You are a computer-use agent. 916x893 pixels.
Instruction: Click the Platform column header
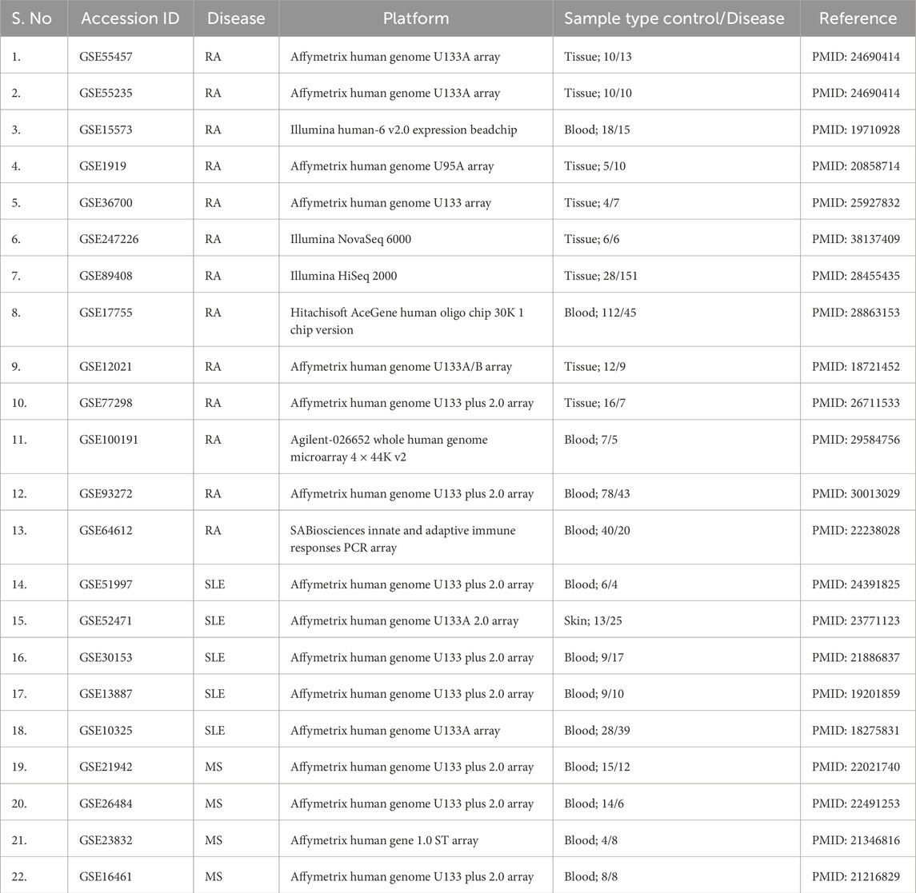tap(415, 18)
